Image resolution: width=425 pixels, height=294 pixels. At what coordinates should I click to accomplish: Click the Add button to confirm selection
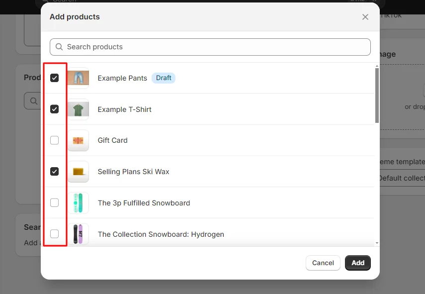click(x=357, y=263)
